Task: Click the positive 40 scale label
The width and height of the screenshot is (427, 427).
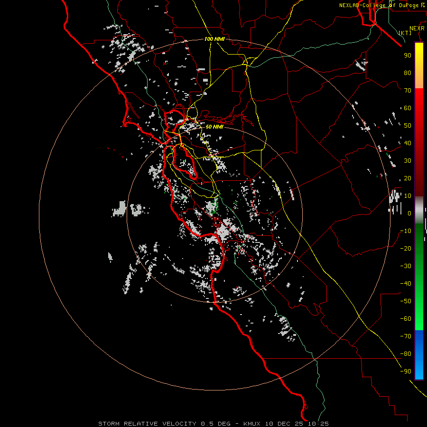Action: (x=408, y=143)
